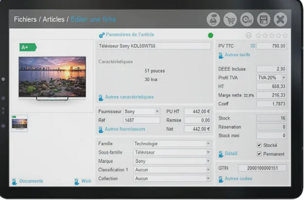Save the record with floppy disk icon

(264, 19)
